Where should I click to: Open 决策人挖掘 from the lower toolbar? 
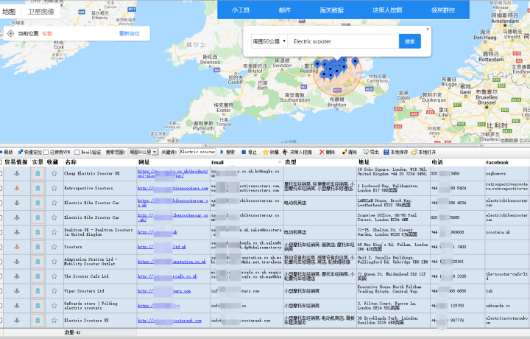[x=297, y=153]
